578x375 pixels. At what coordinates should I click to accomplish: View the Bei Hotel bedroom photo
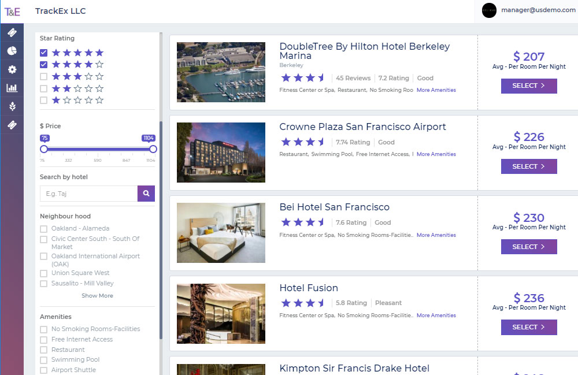[x=221, y=233]
